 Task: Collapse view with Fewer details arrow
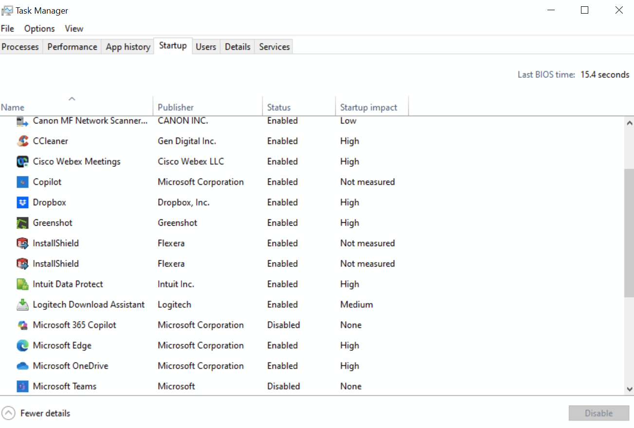pos(8,413)
